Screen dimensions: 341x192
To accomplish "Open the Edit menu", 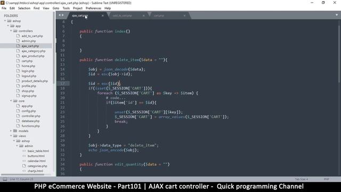I will click(x=12, y=9).
